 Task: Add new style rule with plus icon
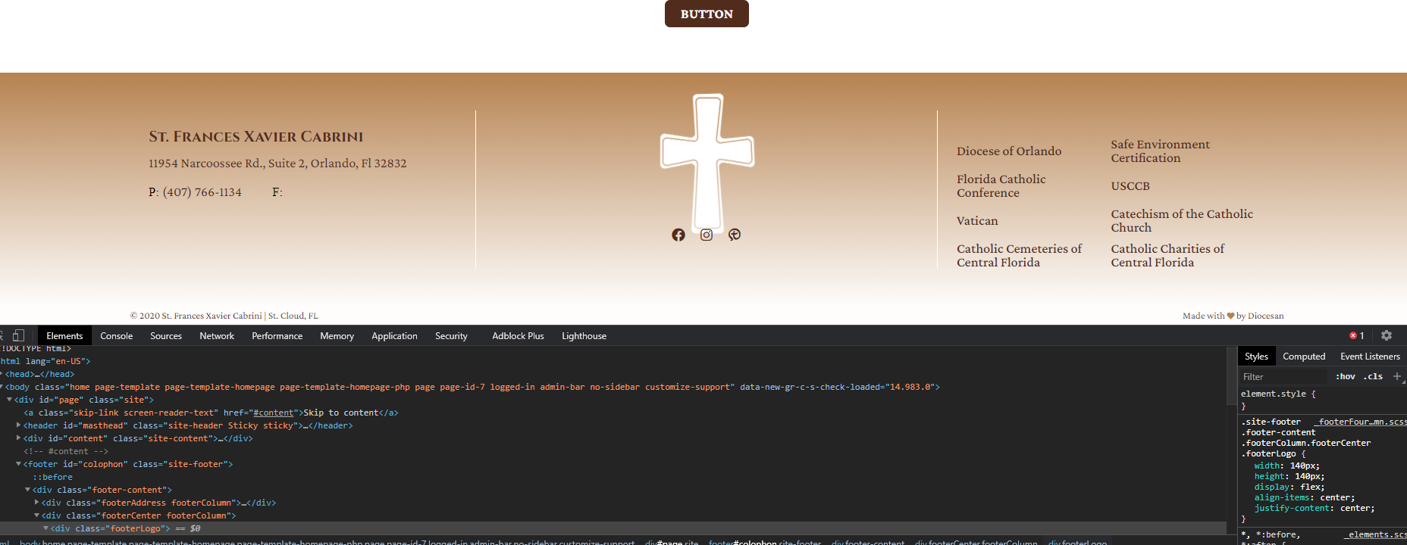[x=1397, y=376]
